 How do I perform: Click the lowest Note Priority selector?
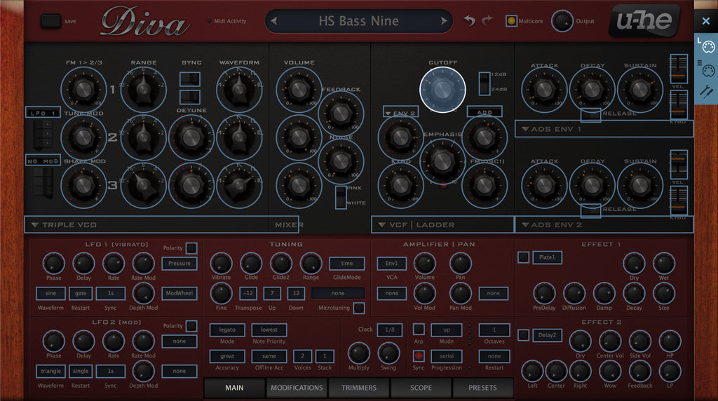click(x=269, y=329)
